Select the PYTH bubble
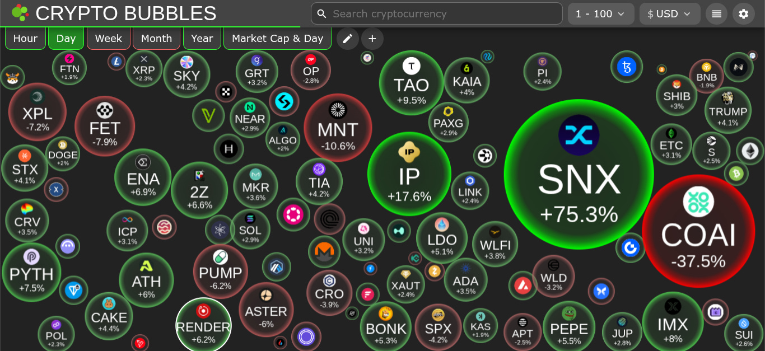765x351 pixels. pos(32,272)
